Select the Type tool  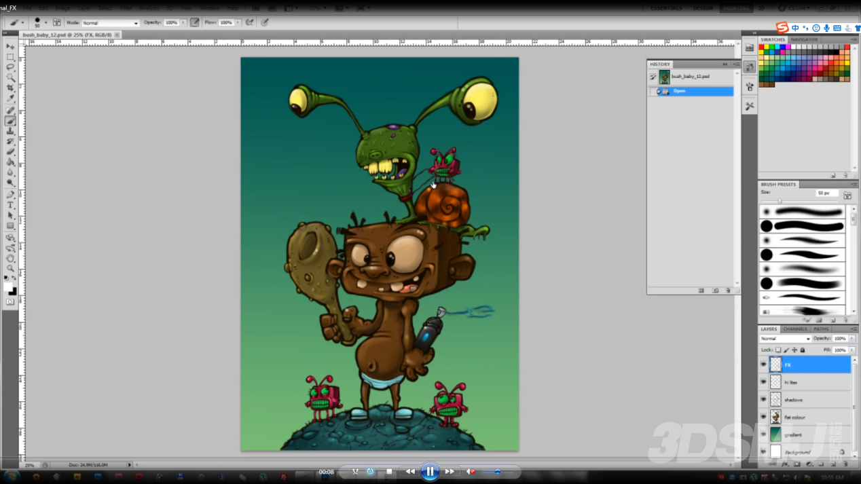tap(10, 204)
